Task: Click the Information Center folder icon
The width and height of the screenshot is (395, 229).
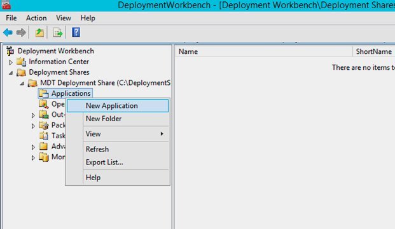Action: click(x=21, y=62)
